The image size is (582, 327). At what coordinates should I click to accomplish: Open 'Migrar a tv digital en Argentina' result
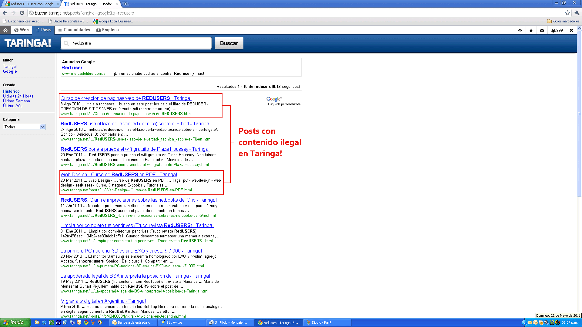[x=103, y=301]
